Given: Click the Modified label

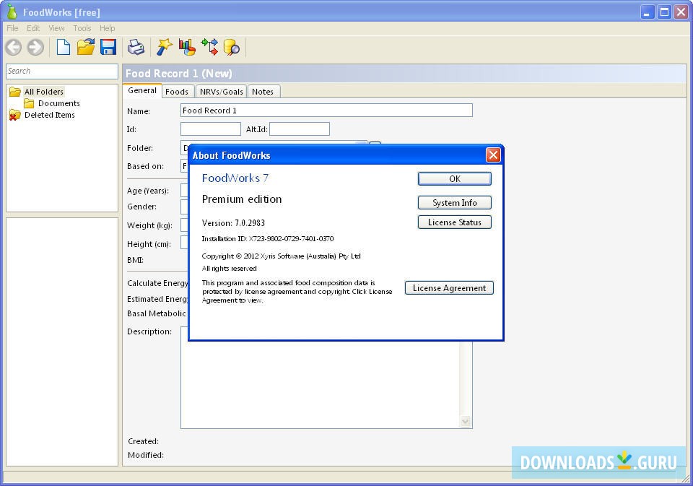Looking at the screenshot, I should 145,455.
